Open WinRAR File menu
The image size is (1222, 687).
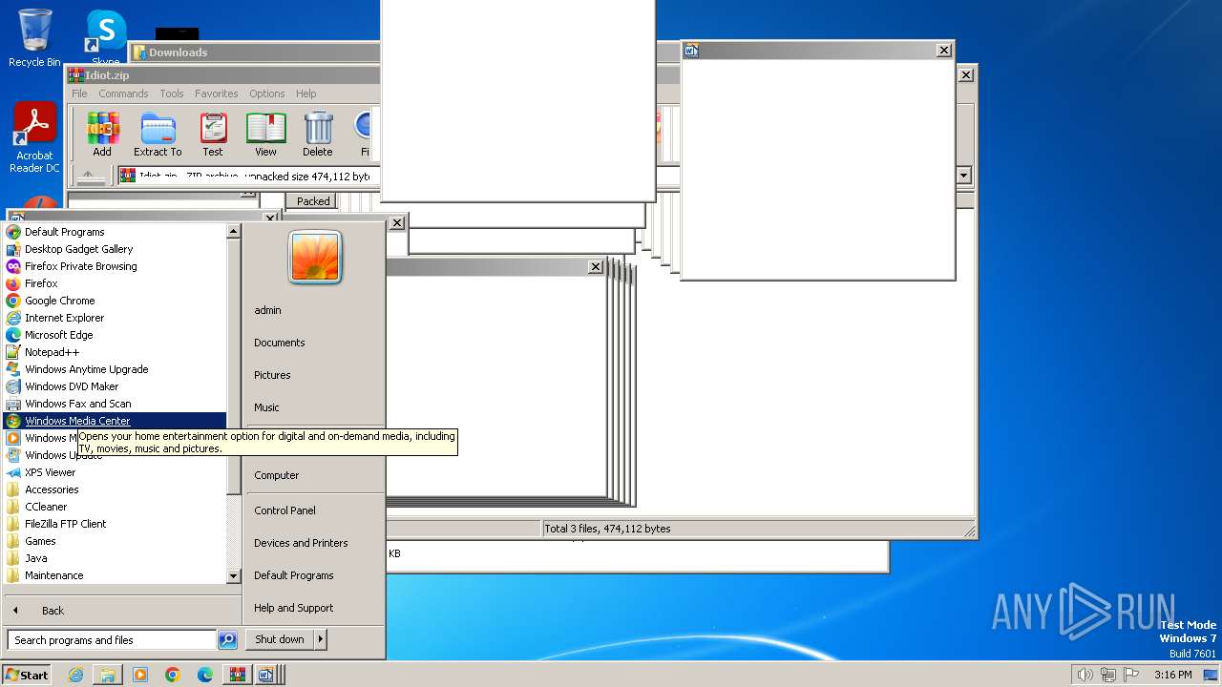click(x=79, y=94)
